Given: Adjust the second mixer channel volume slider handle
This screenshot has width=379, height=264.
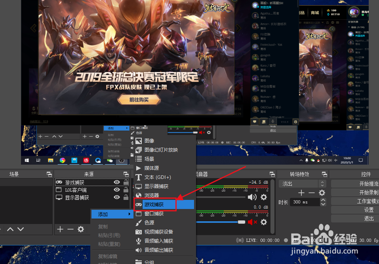Looking at the screenshot, I should tap(242, 222).
